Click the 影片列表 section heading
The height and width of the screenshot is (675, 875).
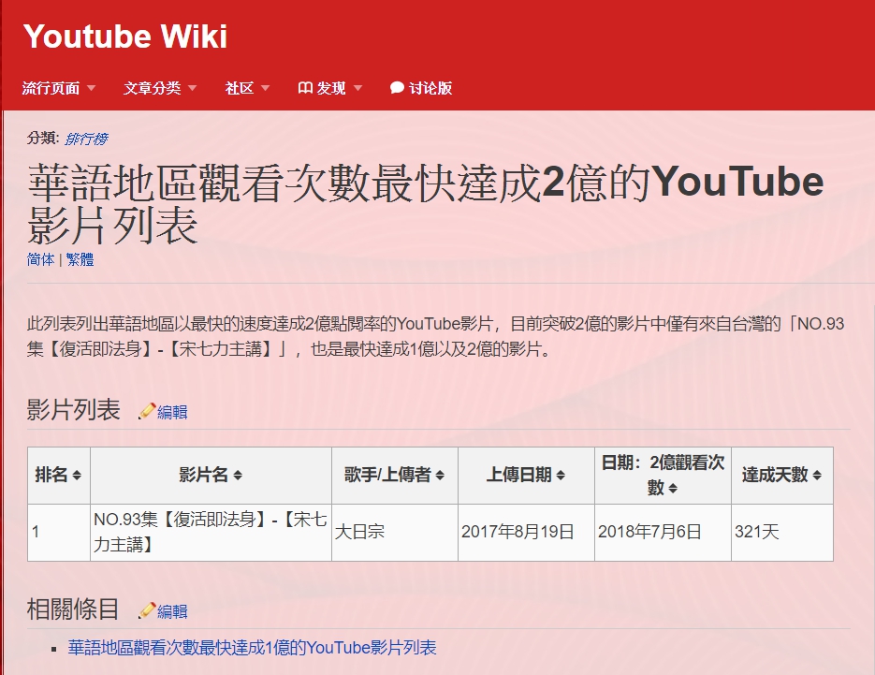[x=73, y=410]
